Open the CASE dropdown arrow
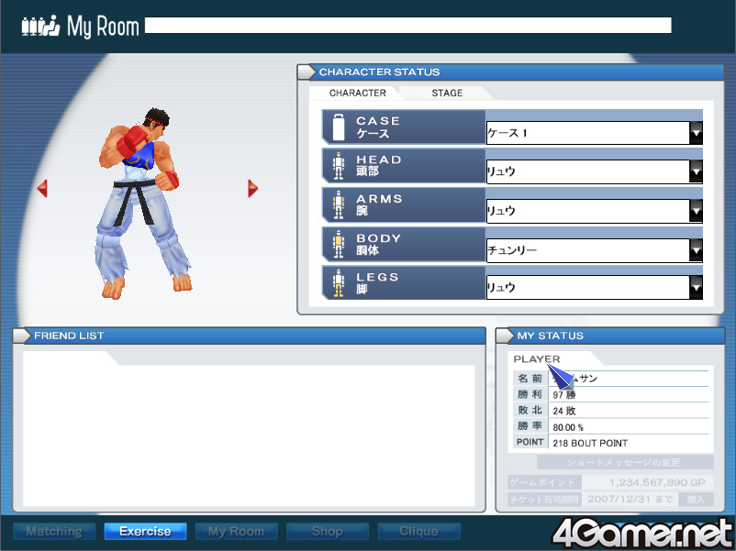The width and height of the screenshot is (736, 551). coord(697,133)
